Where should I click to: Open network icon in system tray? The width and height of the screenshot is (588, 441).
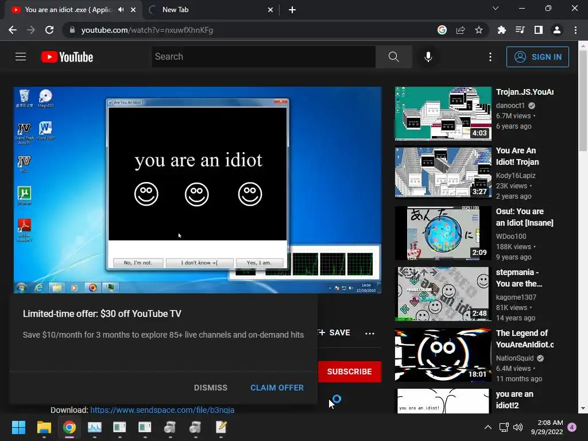coord(504,427)
